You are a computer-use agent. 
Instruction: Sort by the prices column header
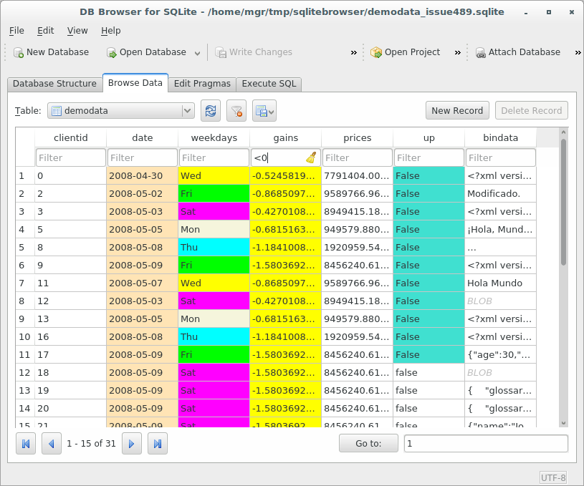point(357,137)
